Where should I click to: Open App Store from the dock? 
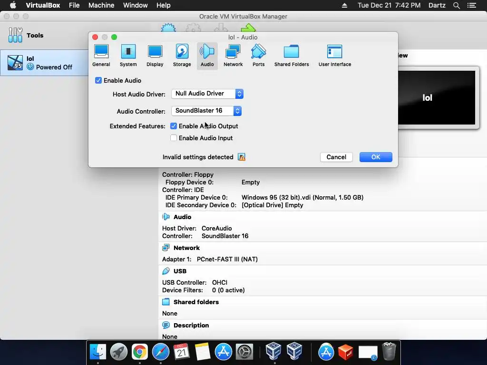point(224,352)
